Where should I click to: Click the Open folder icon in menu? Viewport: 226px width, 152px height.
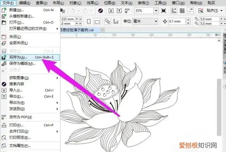tap(4, 23)
